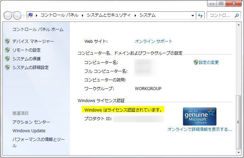Click the Windows ライセンス認証 section heading

(x=101, y=100)
